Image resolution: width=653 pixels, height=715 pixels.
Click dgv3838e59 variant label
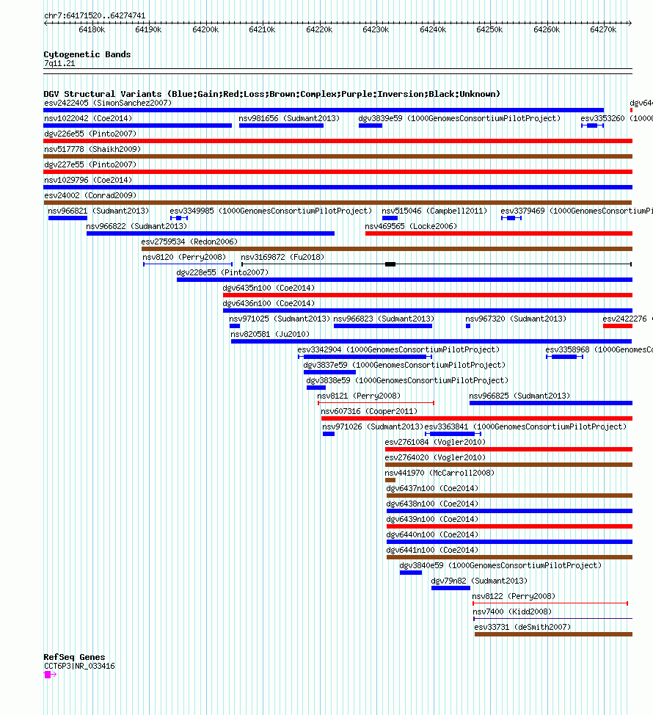click(x=407, y=381)
